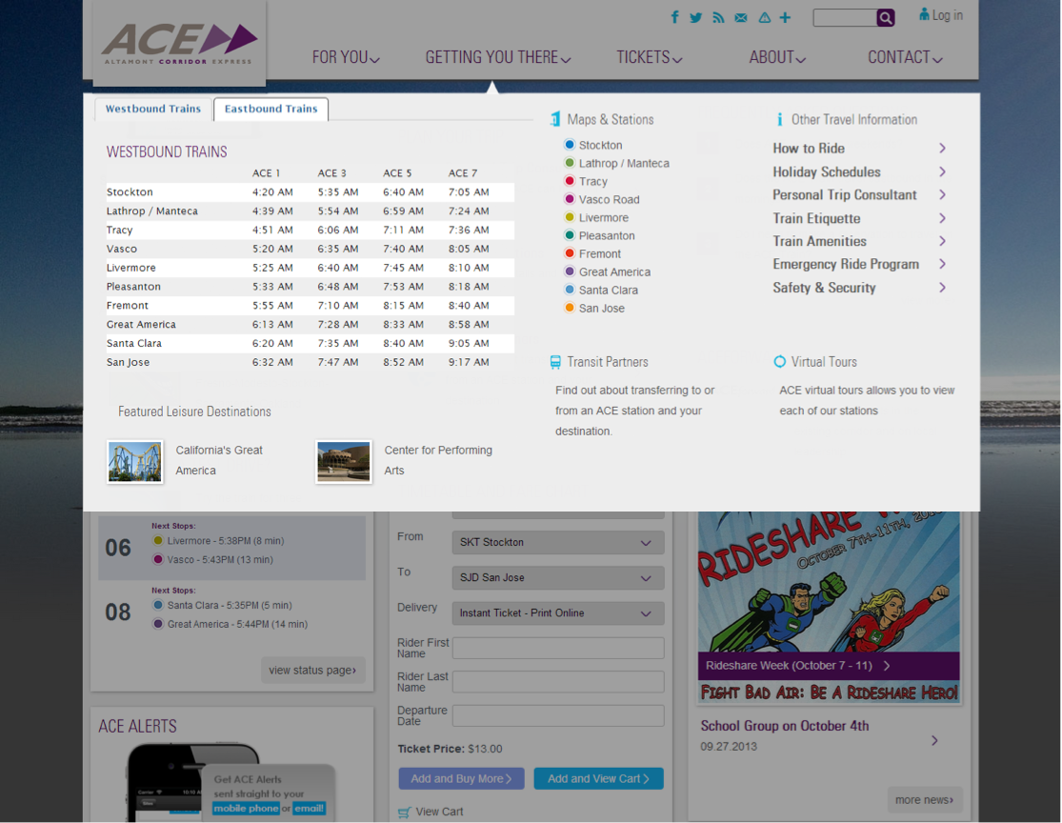Viewport: 1062px width, 823px height.
Task: Click the California's Great America thumbnail
Action: (x=135, y=461)
